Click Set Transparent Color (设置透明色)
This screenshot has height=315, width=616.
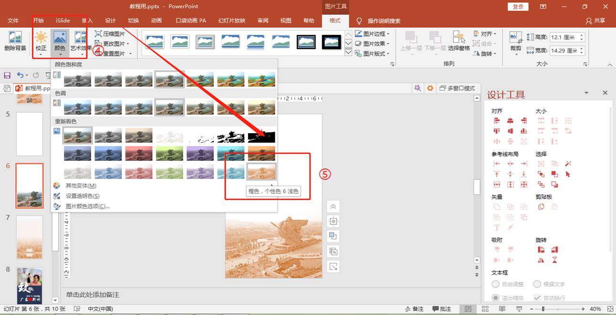pos(82,196)
